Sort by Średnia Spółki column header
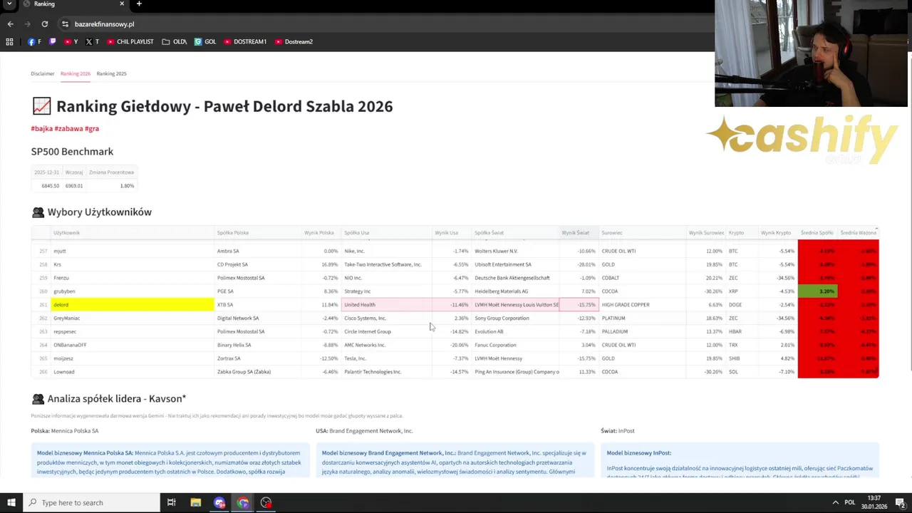The image size is (912, 513). 817,232
